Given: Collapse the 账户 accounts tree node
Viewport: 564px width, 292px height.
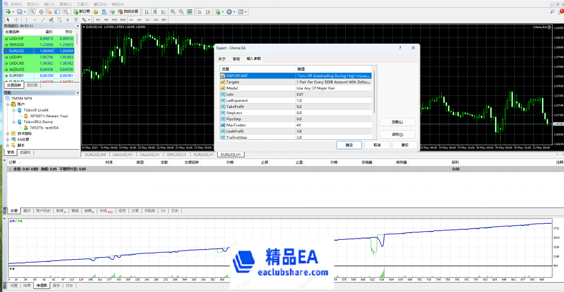Looking at the screenshot, I should [7, 104].
